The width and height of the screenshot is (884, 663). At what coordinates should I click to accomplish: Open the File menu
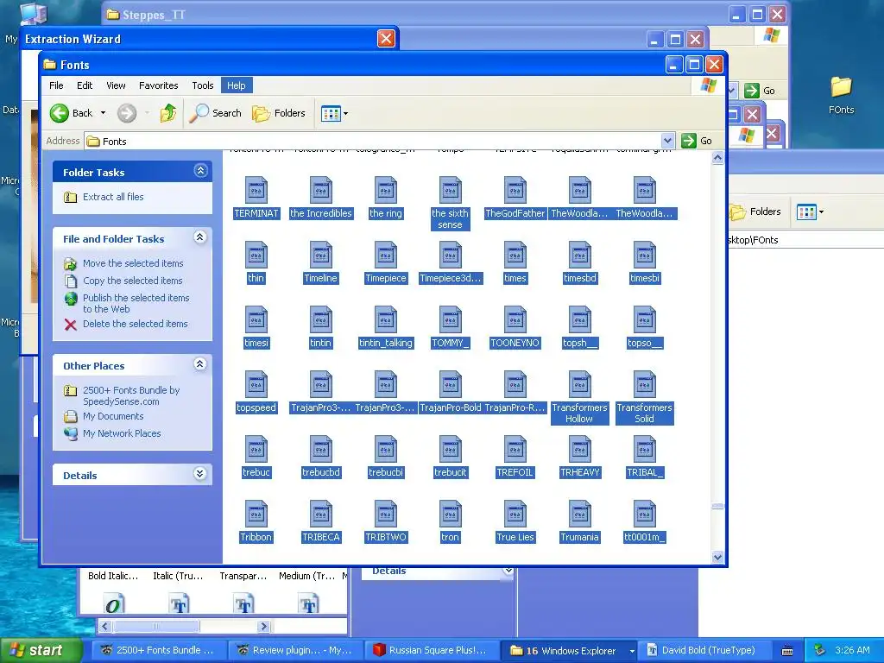(x=56, y=85)
